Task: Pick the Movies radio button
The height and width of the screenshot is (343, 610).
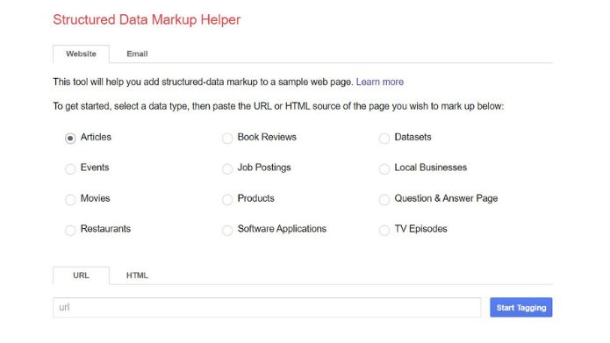Action: click(70, 199)
